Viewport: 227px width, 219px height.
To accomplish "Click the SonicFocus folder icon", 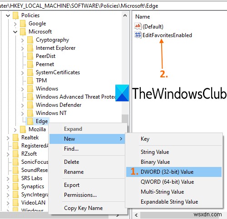I will [15, 162].
